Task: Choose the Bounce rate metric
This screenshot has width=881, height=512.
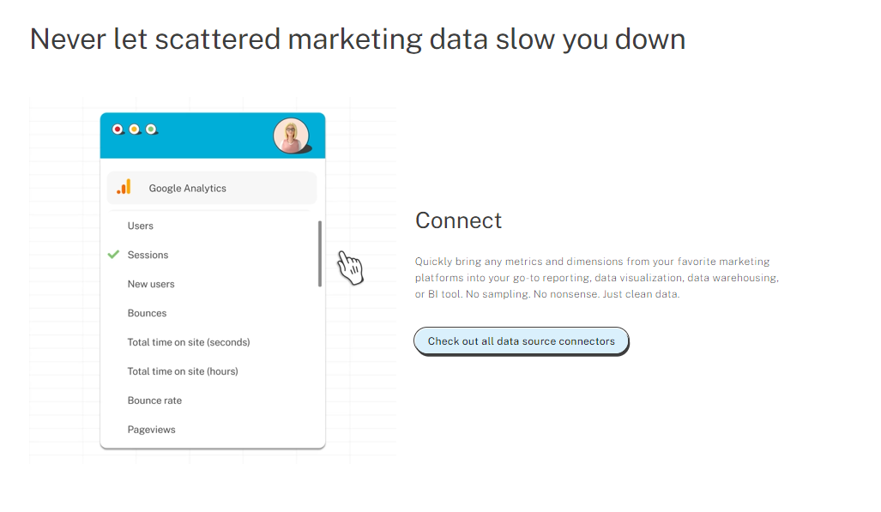Action: (154, 401)
